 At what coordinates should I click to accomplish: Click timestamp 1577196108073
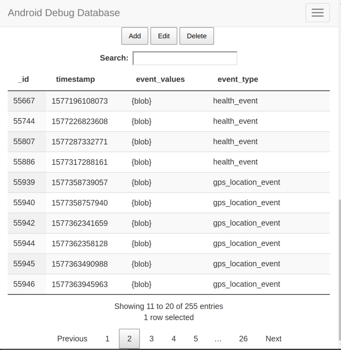click(x=80, y=101)
